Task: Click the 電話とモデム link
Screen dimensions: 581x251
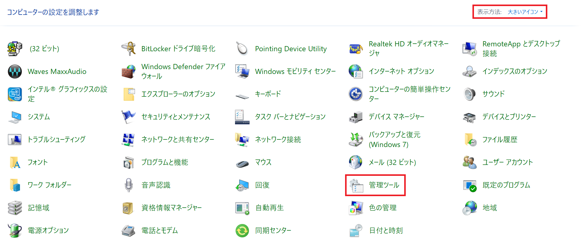Action: (160, 230)
